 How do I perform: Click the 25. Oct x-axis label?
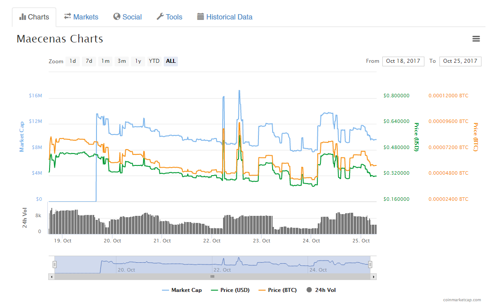coord(361,241)
